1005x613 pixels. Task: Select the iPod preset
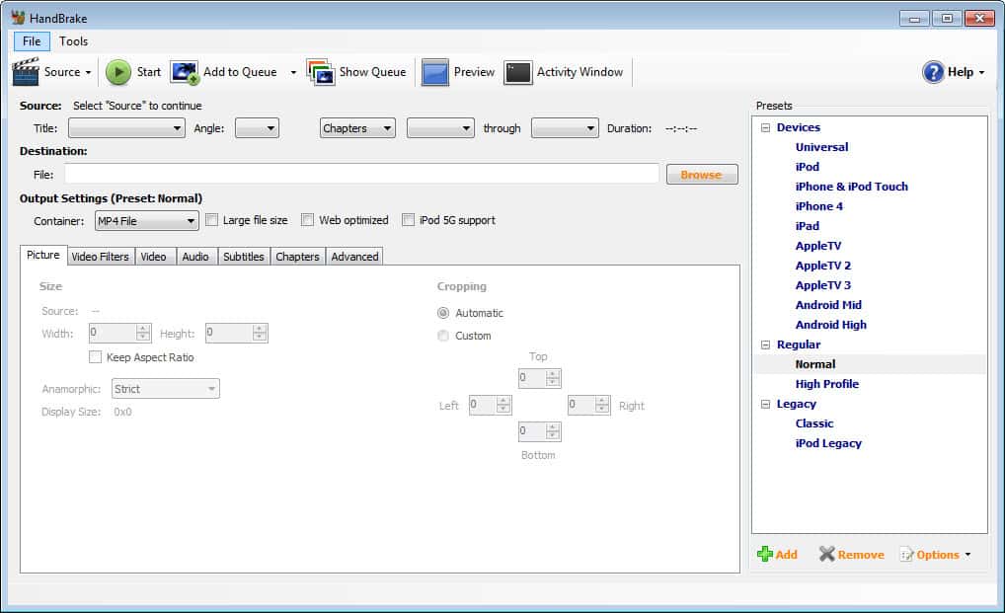[x=807, y=167]
